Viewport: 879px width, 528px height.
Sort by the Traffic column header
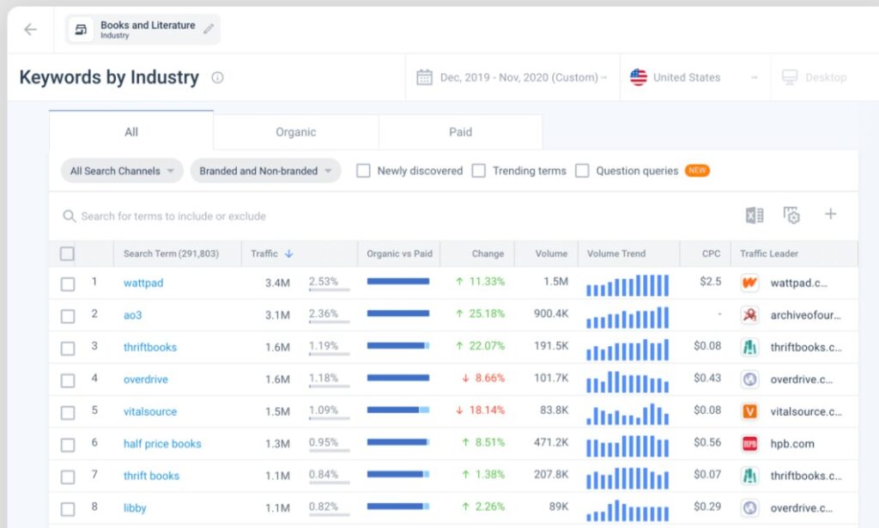(264, 253)
